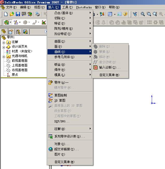
Task: Expand the 光源与相机 tree node
Action: [x=4, y=57]
